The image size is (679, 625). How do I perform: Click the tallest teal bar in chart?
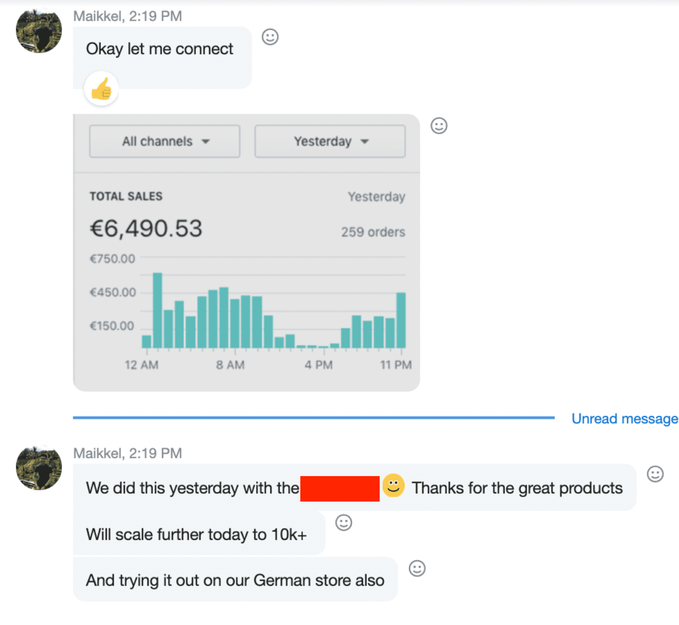[x=157, y=310]
